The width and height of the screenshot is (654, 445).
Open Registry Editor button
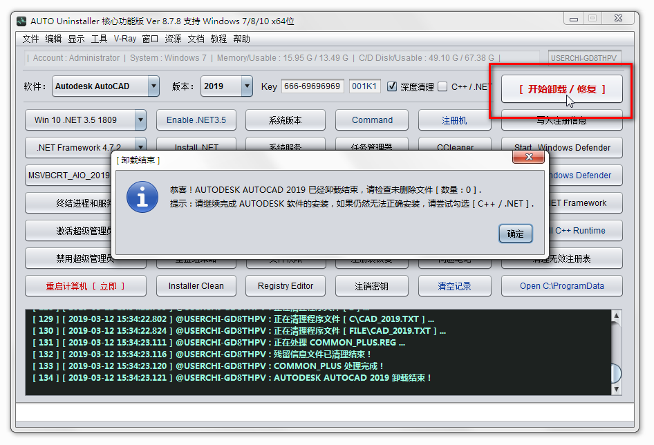coord(286,286)
